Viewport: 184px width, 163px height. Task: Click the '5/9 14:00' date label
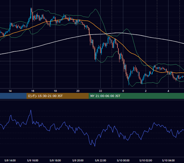coord(10,160)
